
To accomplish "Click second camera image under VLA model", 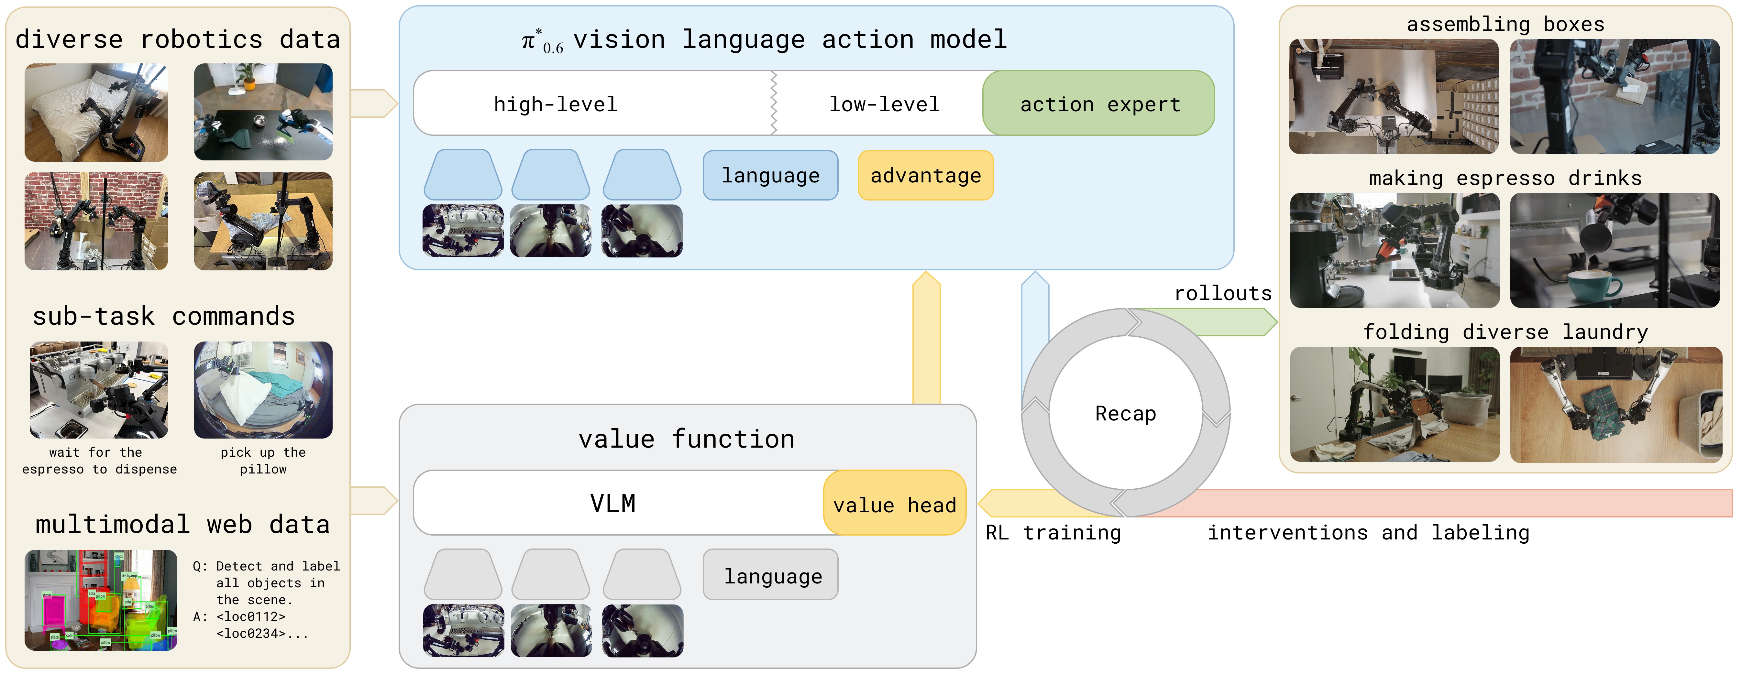I will [x=551, y=231].
